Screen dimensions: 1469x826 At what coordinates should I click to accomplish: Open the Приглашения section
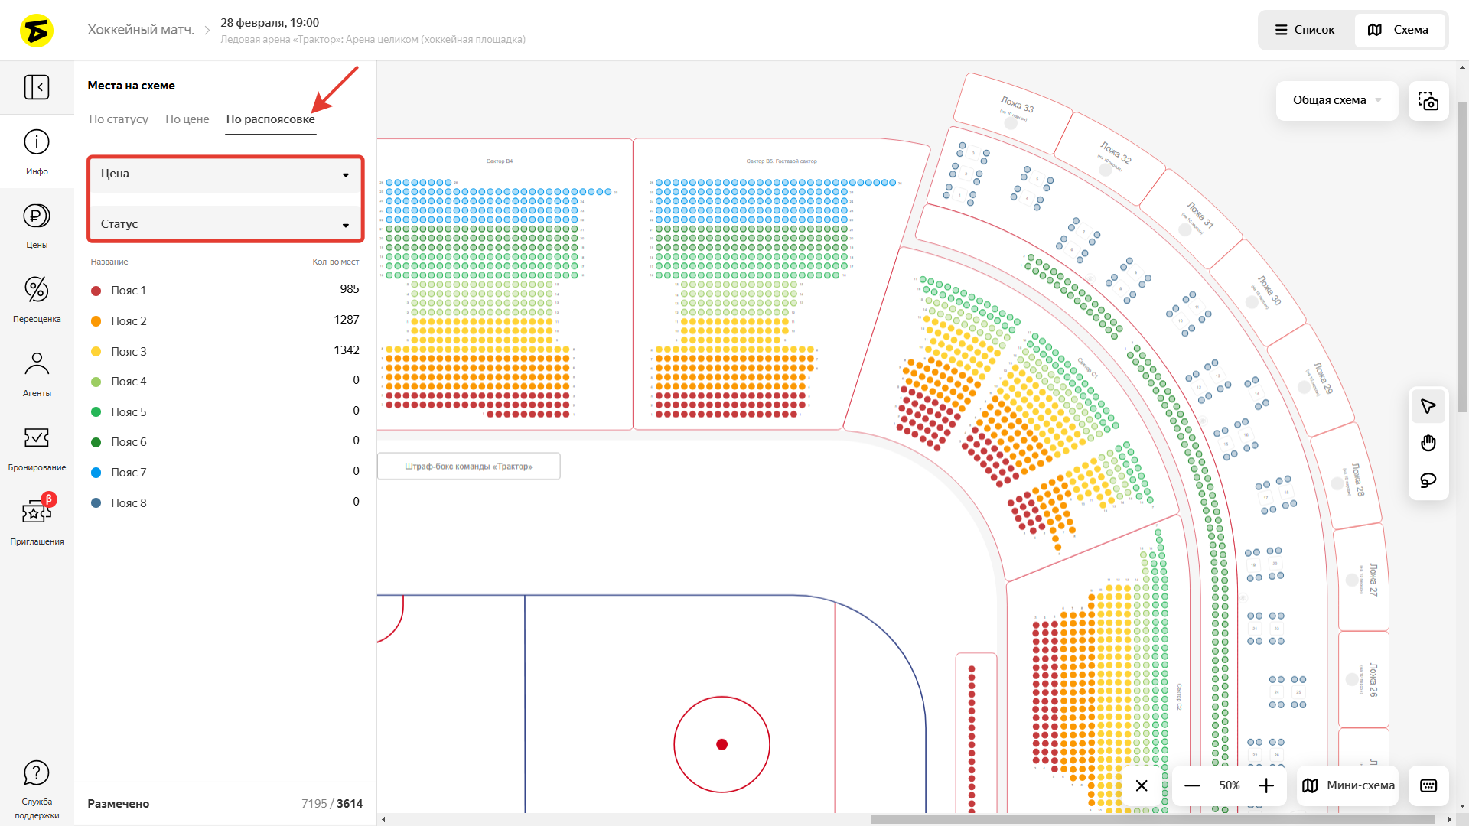click(x=37, y=522)
